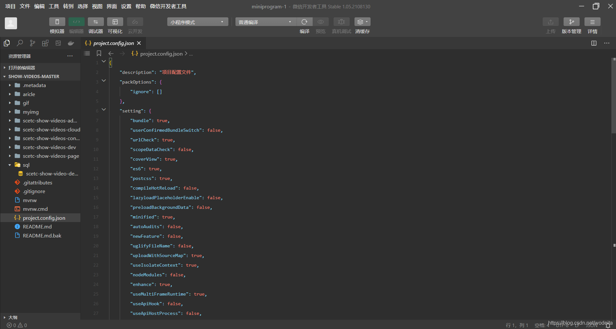Click the real device debugging bug icon
Viewport: 616px width, 329px height.
click(341, 22)
